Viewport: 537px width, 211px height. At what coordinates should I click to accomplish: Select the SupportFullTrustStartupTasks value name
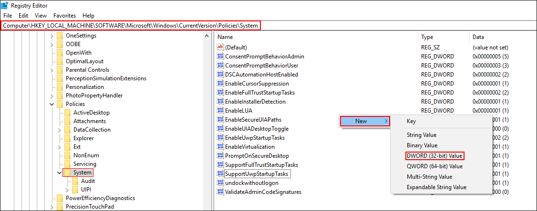[x=261, y=165]
